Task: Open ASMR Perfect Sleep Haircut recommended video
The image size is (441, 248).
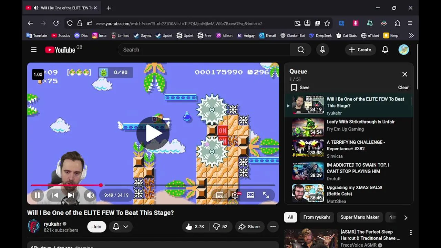Action: pyautogui.click(x=370, y=235)
